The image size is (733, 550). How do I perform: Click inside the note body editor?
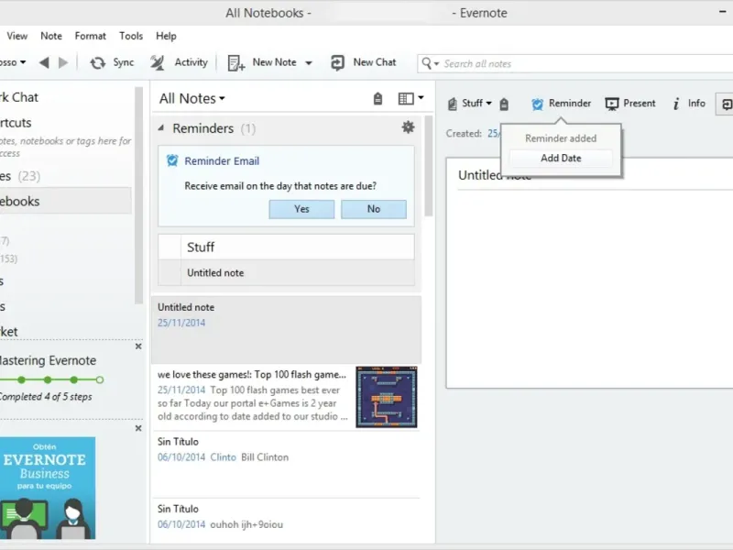591,288
